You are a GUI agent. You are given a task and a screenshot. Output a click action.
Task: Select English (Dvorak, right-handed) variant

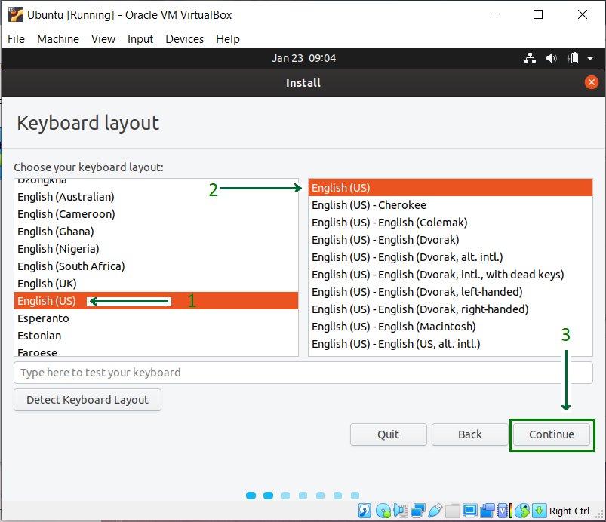451,309
